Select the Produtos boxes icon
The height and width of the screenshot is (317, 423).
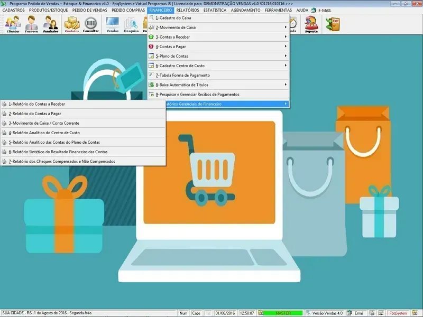tap(72, 24)
